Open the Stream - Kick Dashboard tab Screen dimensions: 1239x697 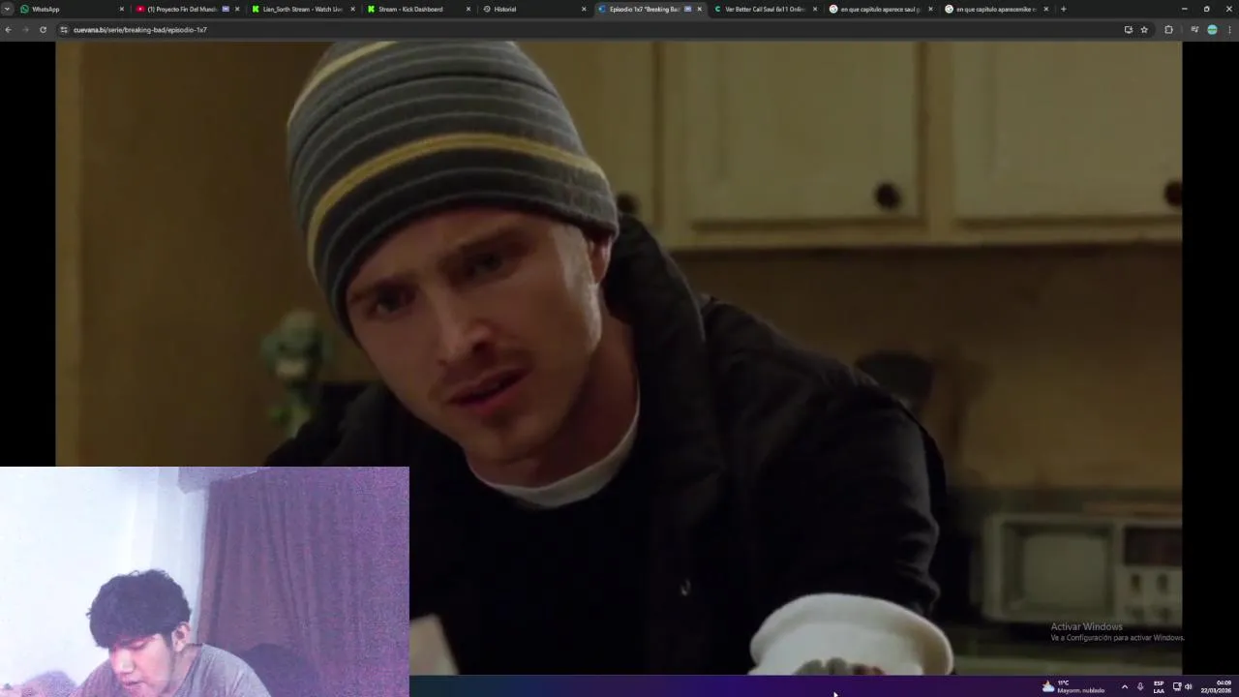click(416, 9)
